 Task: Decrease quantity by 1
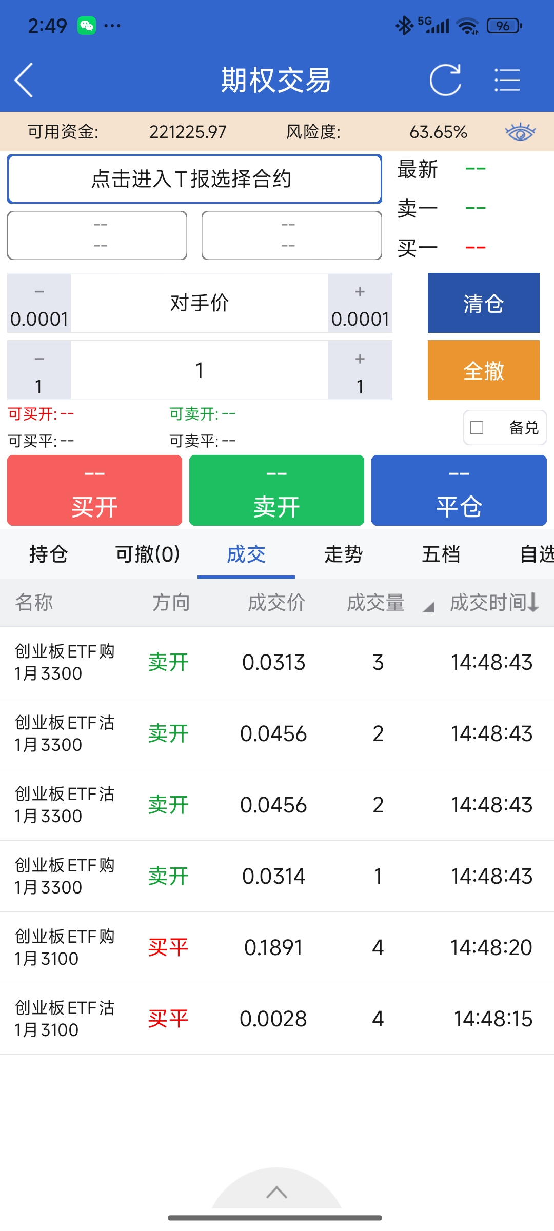[x=39, y=370]
